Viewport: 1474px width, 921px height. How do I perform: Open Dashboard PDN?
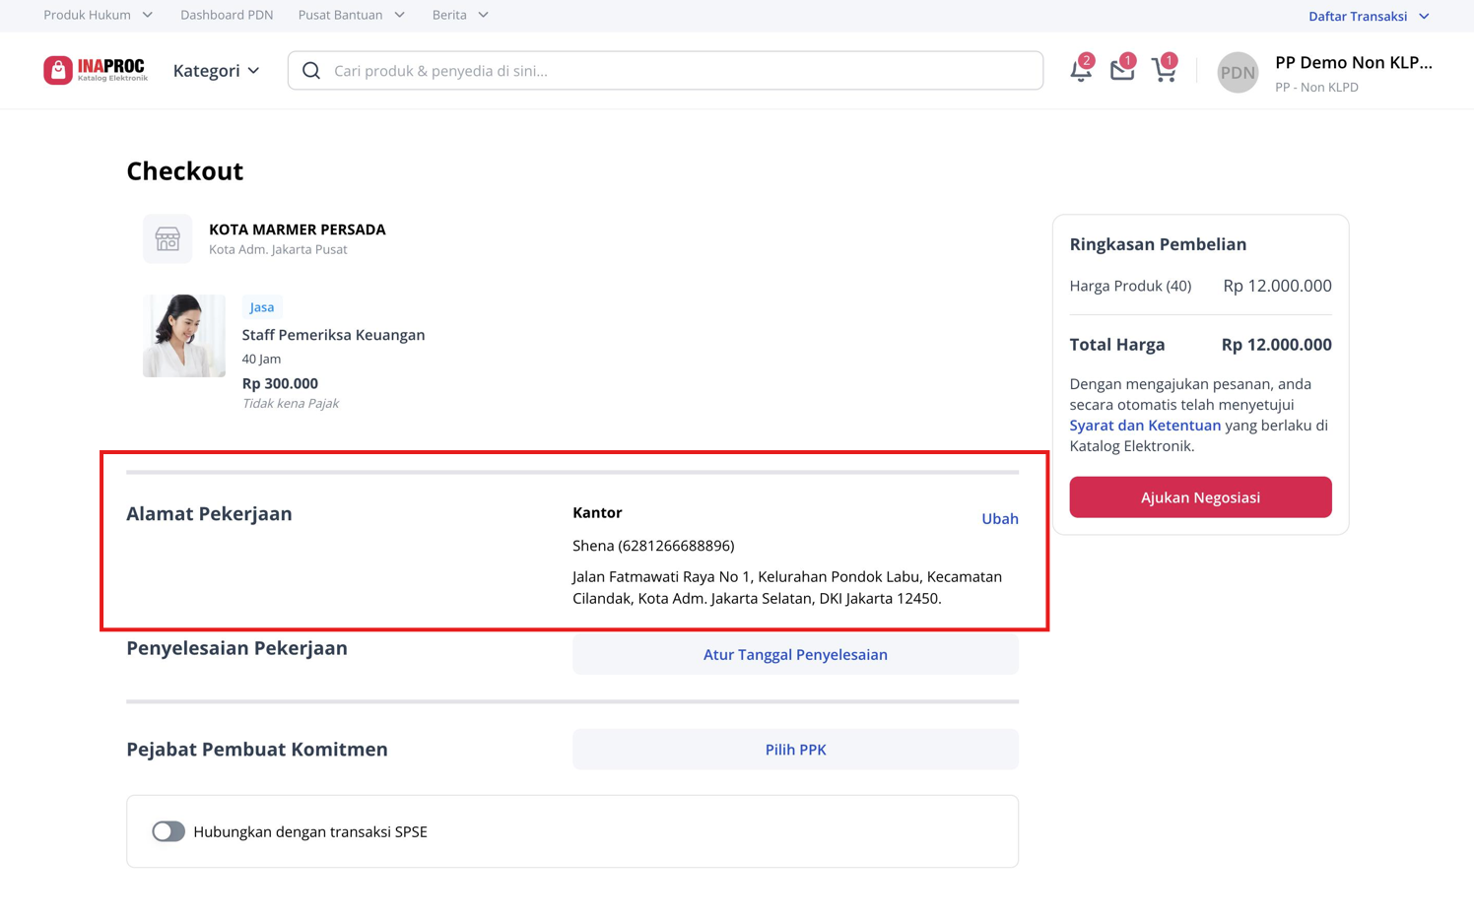[x=227, y=15]
